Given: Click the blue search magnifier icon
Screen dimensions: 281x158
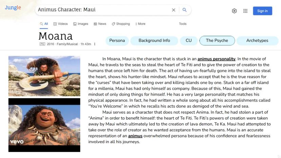Looking at the screenshot, I should pyautogui.click(x=185, y=10).
